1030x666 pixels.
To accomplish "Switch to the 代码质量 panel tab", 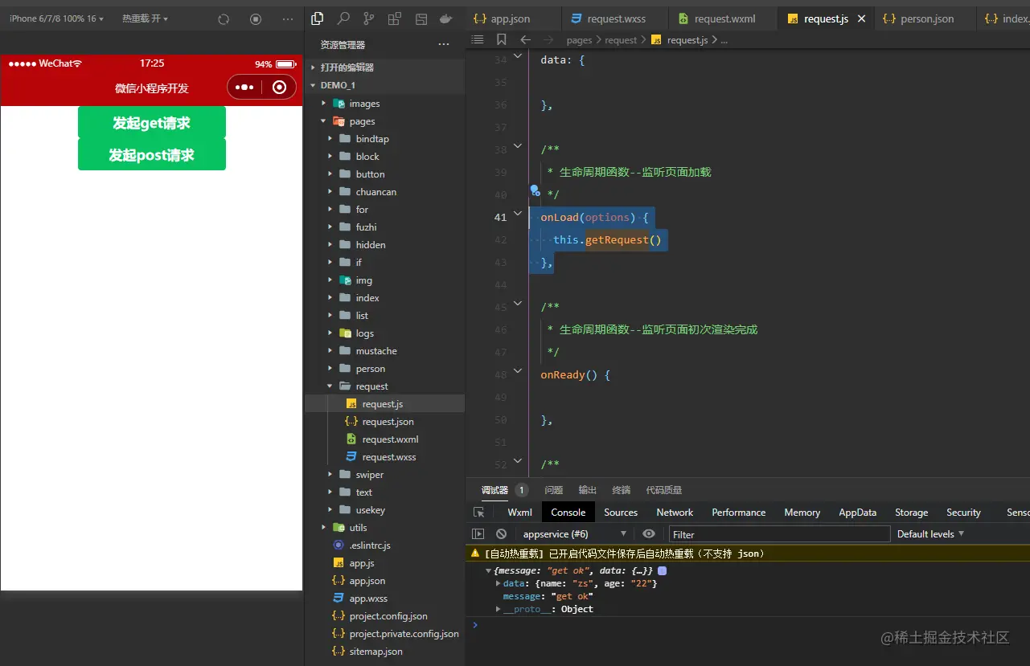I will (664, 490).
